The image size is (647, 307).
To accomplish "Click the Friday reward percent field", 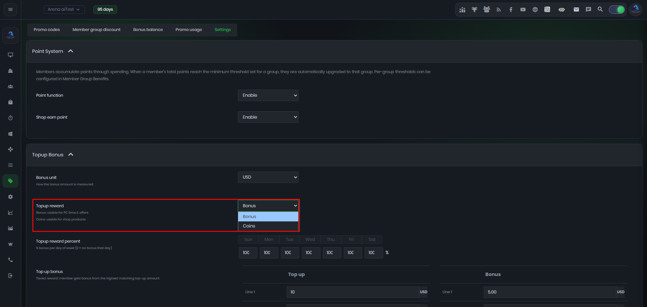I will (x=352, y=253).
